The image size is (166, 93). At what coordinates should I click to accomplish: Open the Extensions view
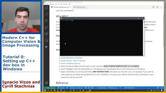[x=46, y=34]
